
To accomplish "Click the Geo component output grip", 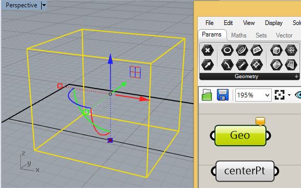I will (x=269, y=135).
